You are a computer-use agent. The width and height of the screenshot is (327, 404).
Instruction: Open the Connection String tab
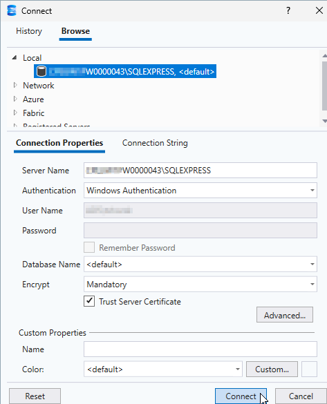pyautogui.click(x=155, y=143)
